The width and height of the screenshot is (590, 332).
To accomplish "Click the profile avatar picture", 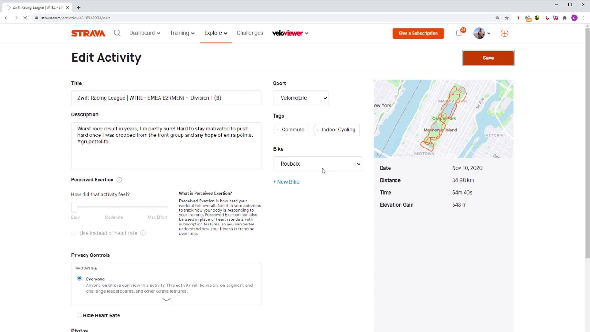I will (x=479, y=33).
